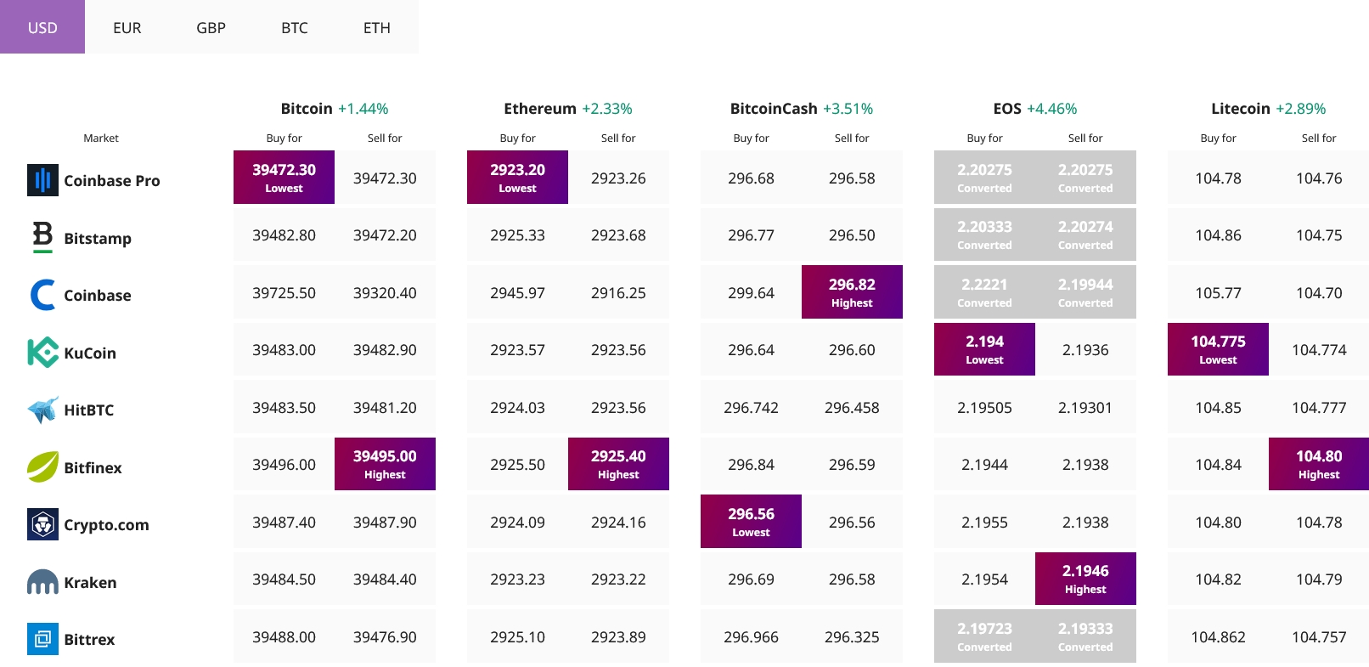Image resolution: width=1369 pixels, height=667 pixels.
Task: Click HitBTC EOS buy price 2.19505
Action: click(x=984, y=407)
